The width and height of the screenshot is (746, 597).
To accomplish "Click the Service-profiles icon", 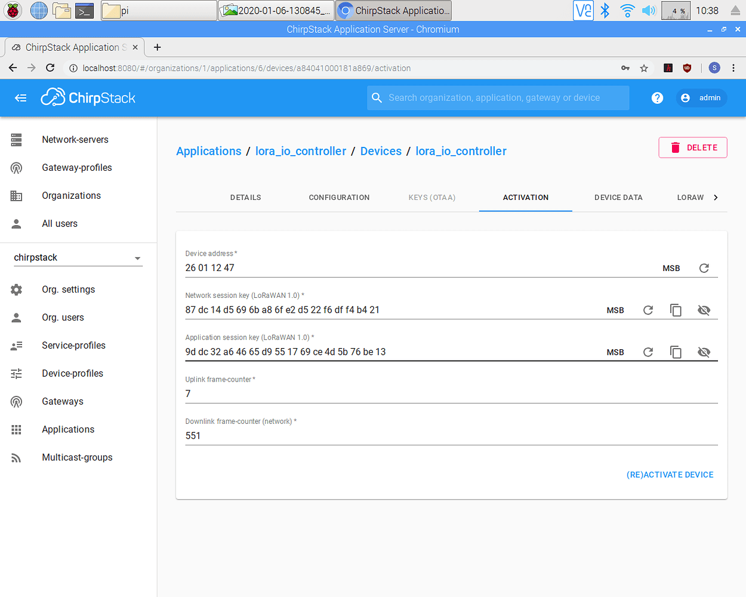I will [x=17, y=346].
